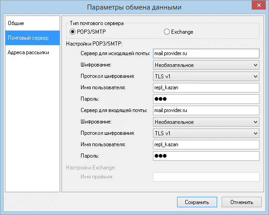Open the Общие section
This screenshot has width=269, height=215.
pos(32,23)
